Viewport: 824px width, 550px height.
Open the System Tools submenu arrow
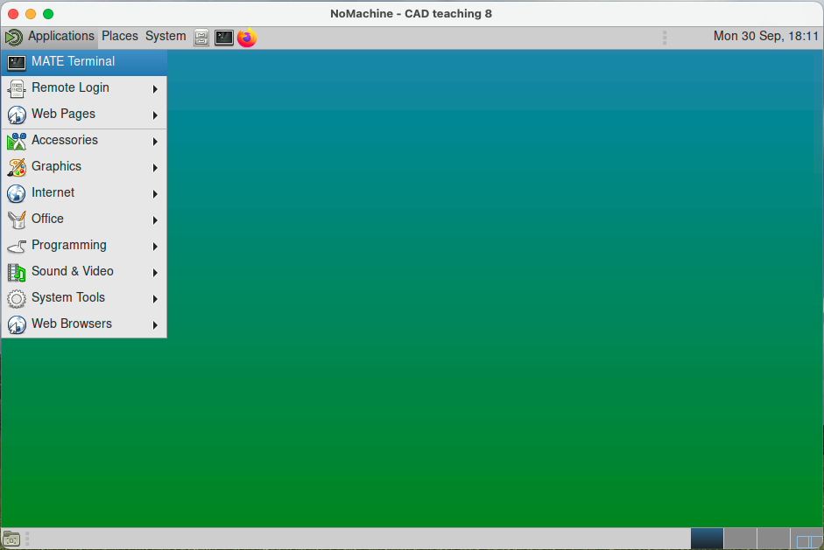click(x=155, y=298)
